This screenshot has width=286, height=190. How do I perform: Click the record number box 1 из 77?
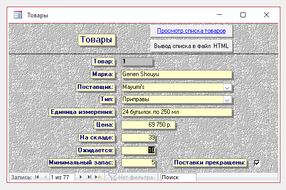[x=62, y=177]
